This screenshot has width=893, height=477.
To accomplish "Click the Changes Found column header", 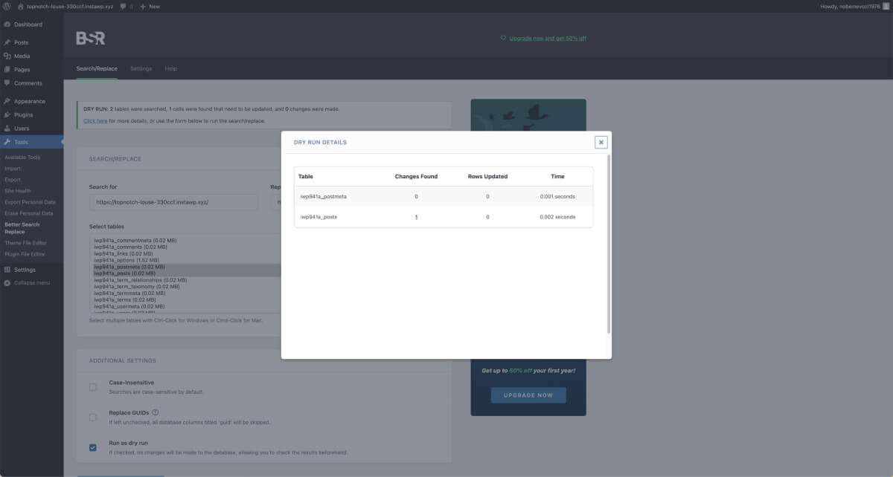I will [x=416, y=176].
